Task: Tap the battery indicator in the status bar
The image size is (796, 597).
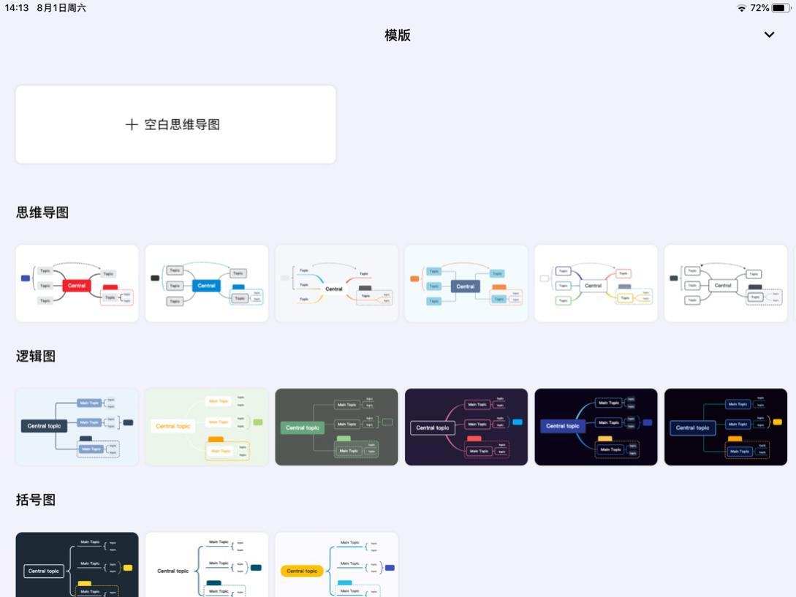Action: (x=782, y=8)
